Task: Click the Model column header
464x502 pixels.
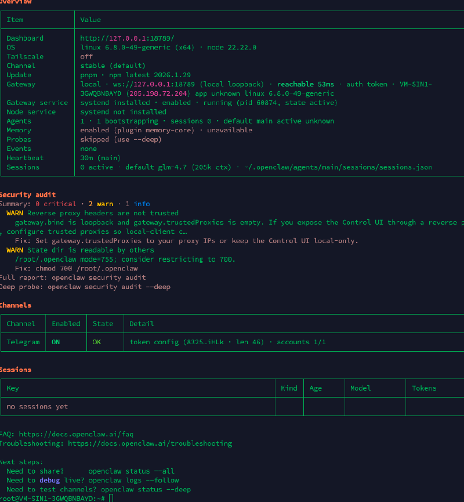Action: point(360,388)
